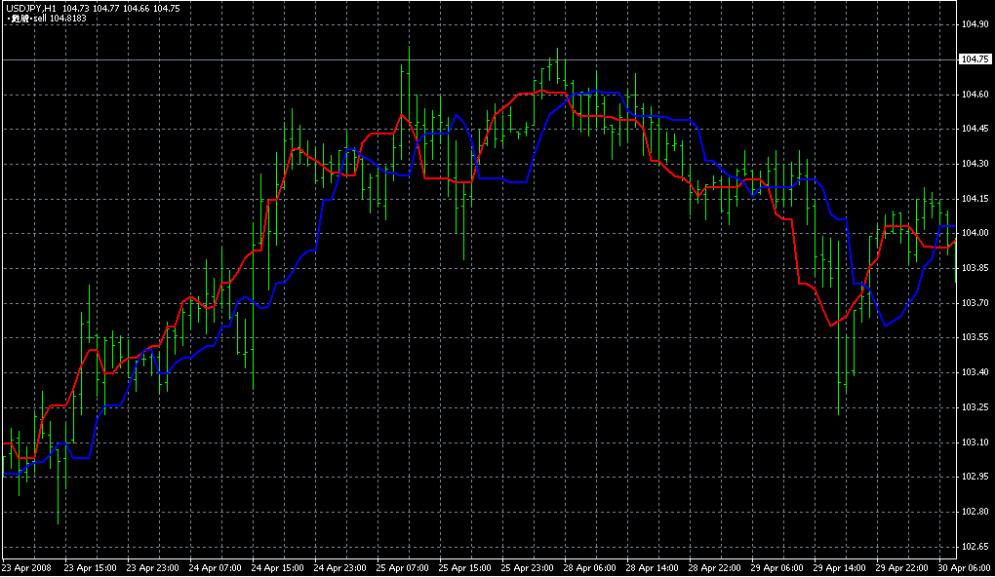Screen dimensions: 995x577
Task: Select the 24 Apr 15:00 time label
Action: coord(278,567)
